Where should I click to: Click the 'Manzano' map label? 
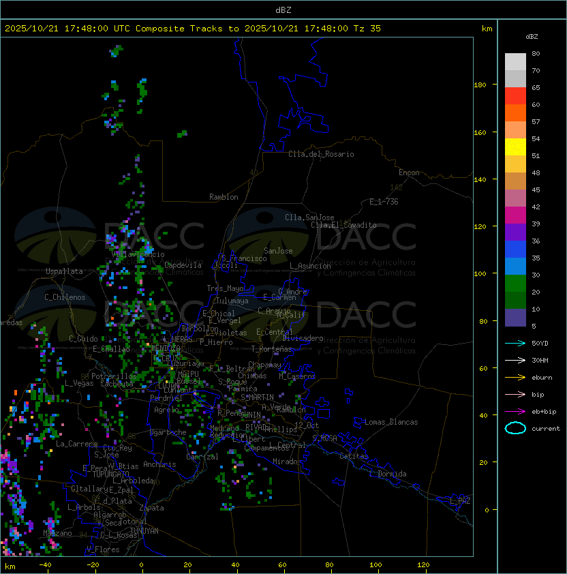click(57, 533)
